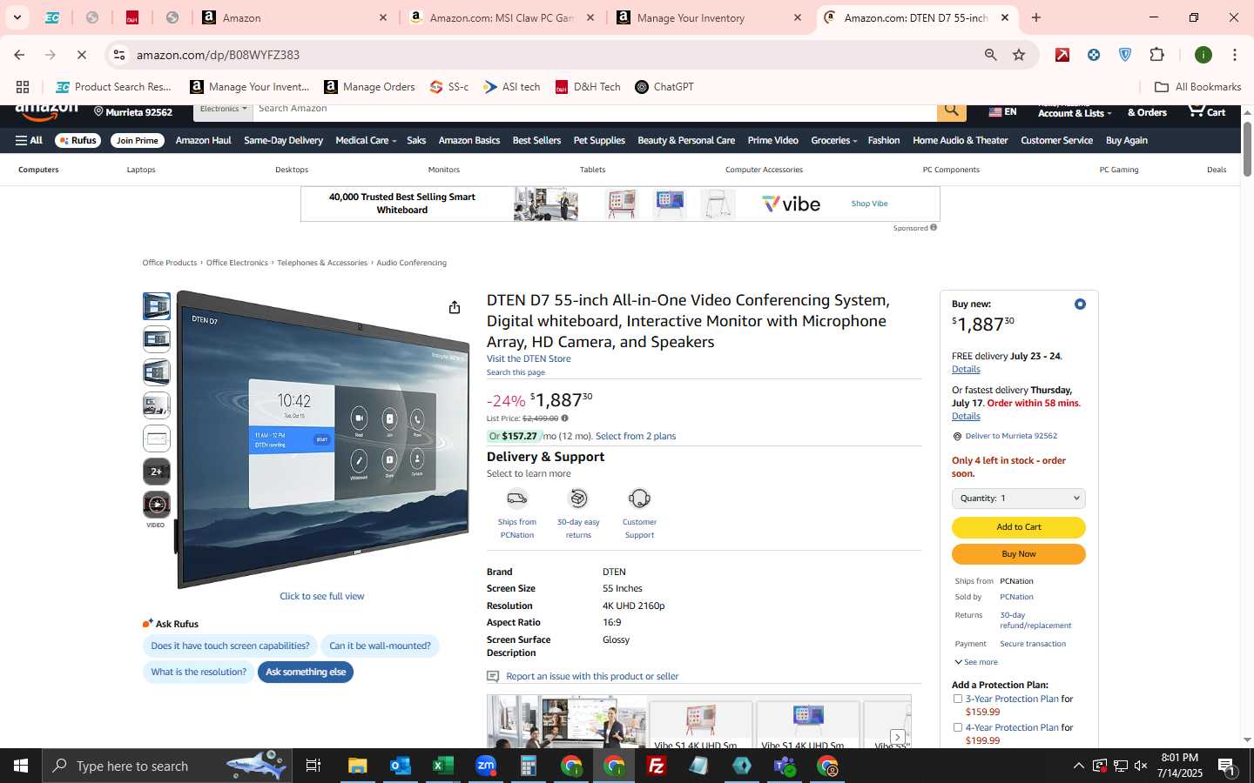Select the 2+ more images thumbnail
This screenshot has width=1254, height=783.
(157, 472)
